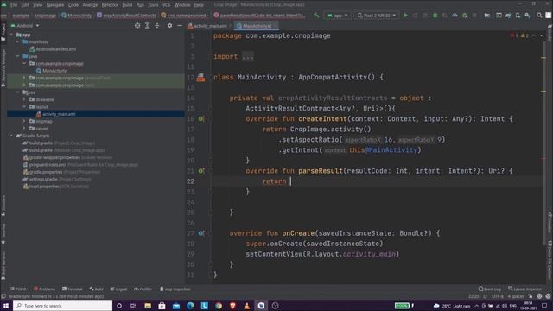
Task: Collapse the res folder node
Action: [x=17, y=92]
